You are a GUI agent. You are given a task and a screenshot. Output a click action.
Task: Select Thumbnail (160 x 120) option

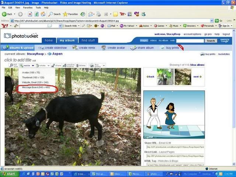[x=33, y=77]
